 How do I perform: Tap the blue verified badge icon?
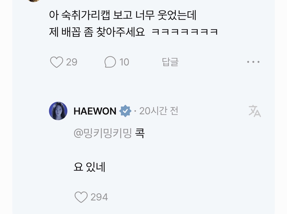click(x=125, y=111)
